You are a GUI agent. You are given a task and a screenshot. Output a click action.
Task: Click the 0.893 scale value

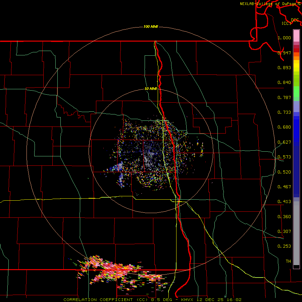[284, 67]
